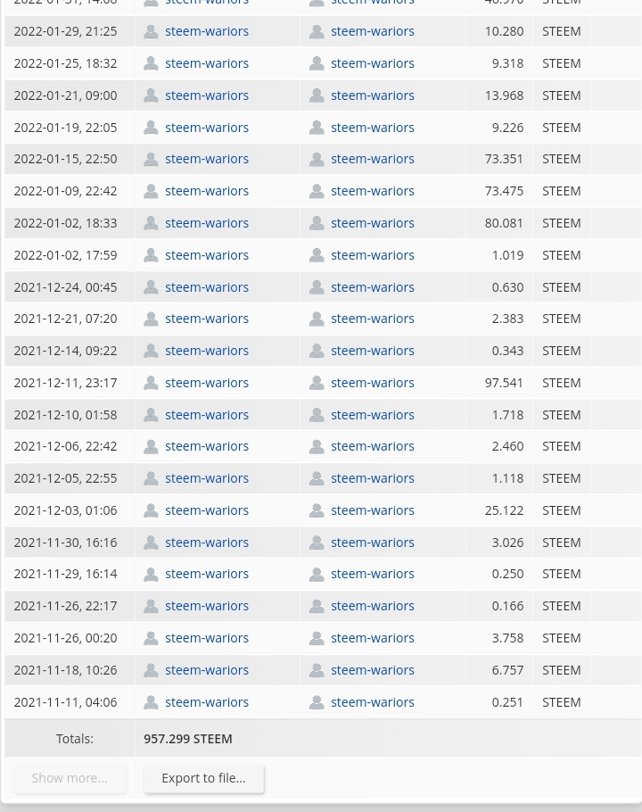This screenshot has width=642, height=812.
Task: Click recipient avatar icon in 2022-01-25 row
Action: 317,63
